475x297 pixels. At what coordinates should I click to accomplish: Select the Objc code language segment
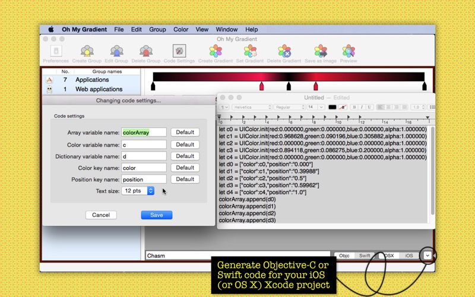[344, 255]
